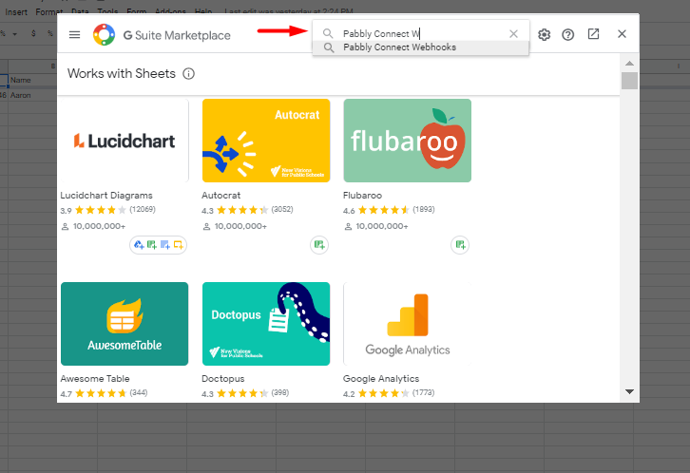Select the Name cell in the spreadsheet
Screen dimensions: 690x473
[32, 80]
